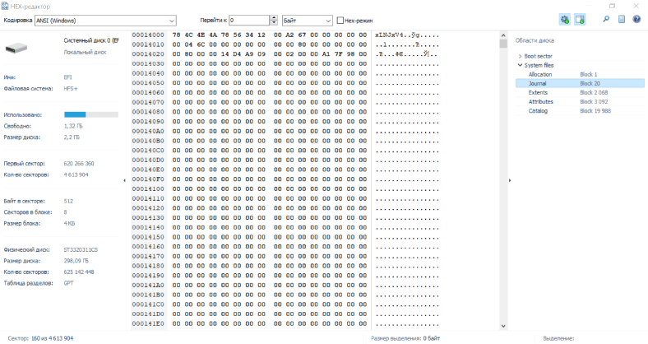Click the 625 142 448 sector count value
The height and width of the screenshot is (344, 648).
coord(79,272)
